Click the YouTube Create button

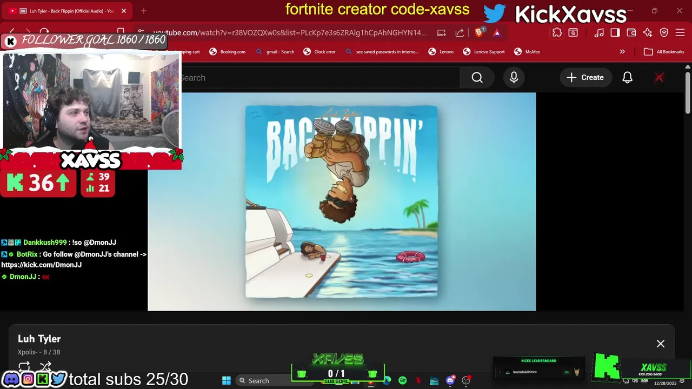[585, 78]
